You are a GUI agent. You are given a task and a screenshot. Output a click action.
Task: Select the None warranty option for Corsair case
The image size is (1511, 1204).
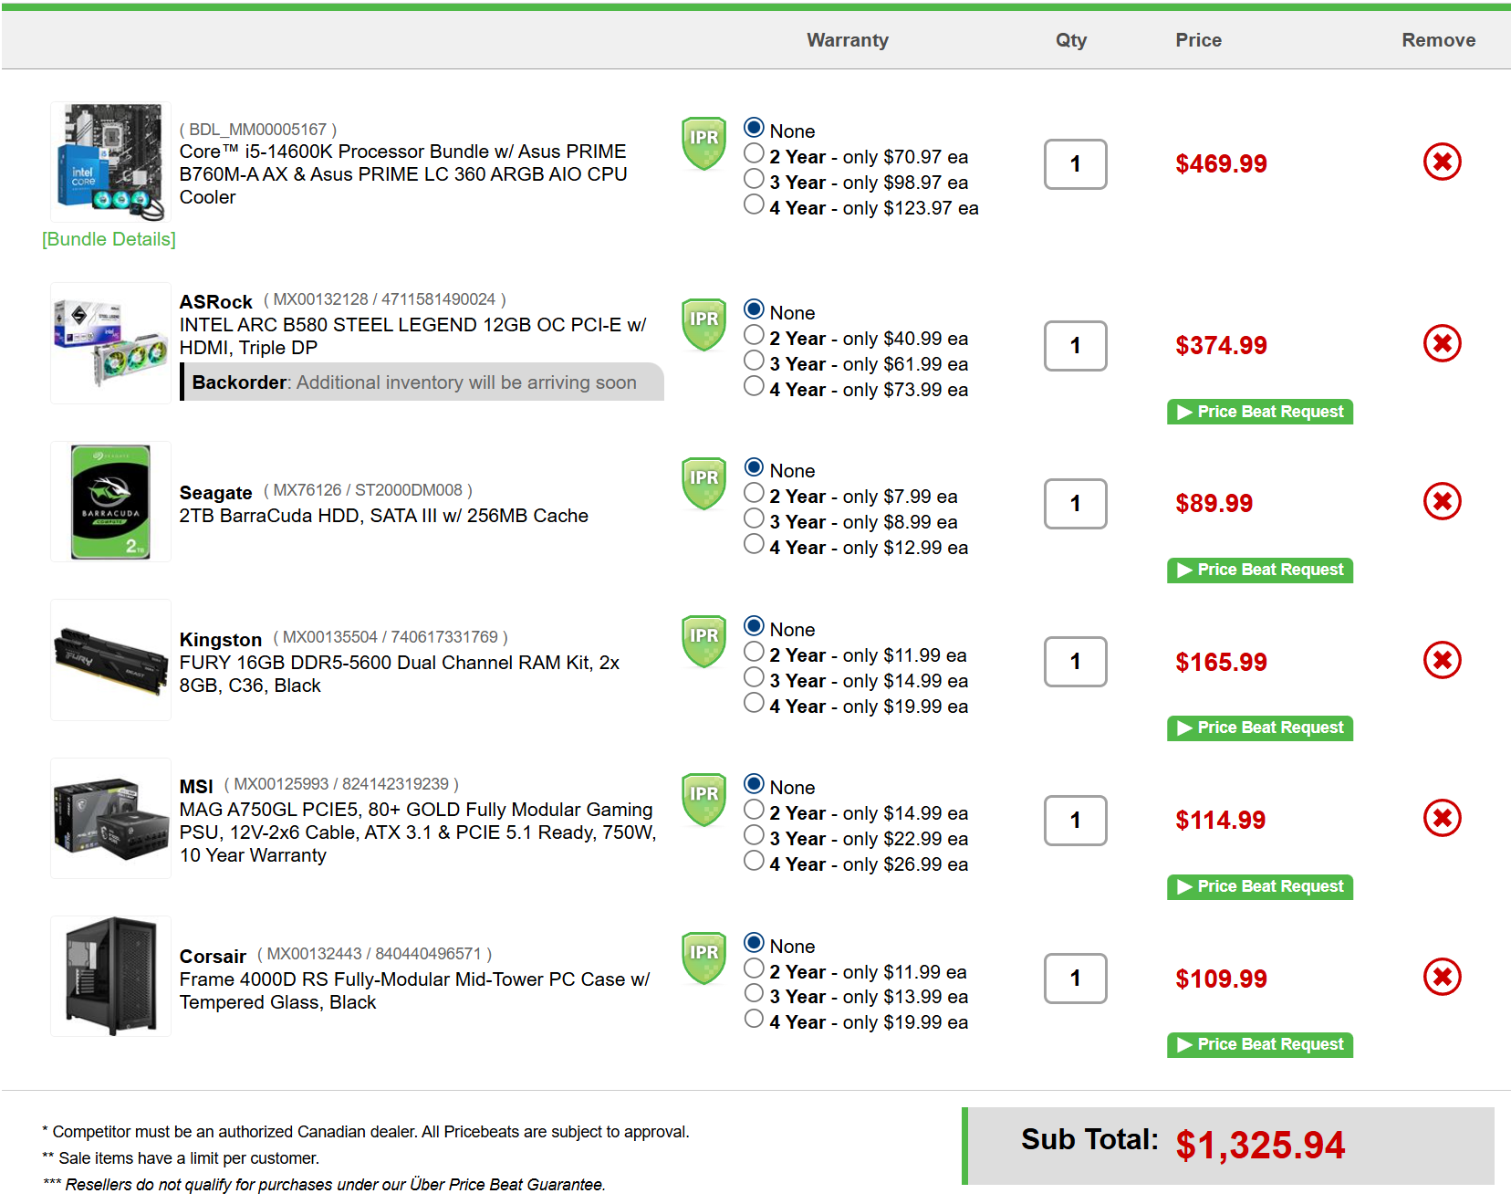[754, 942]
